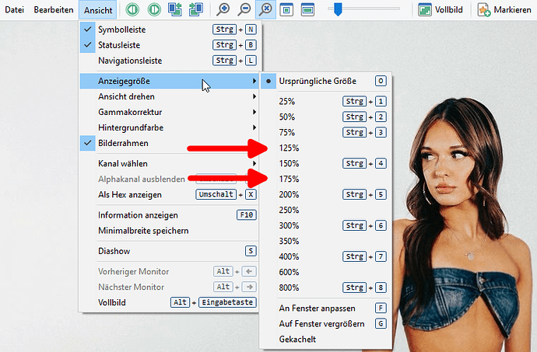Set display size to 250%
The image size is (537, 352).
point(325,210)
